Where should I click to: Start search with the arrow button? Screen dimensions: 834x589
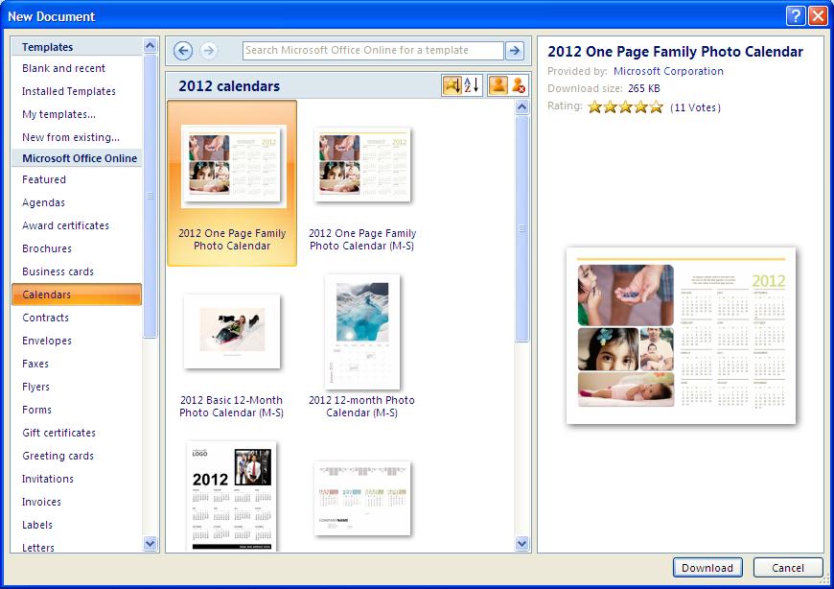pyautogui.click(x=515, y=51)
